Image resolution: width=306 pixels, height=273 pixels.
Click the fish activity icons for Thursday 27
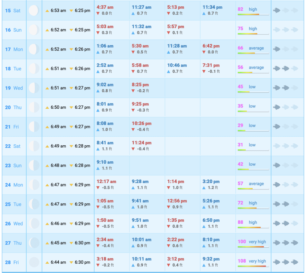point(285,243)
